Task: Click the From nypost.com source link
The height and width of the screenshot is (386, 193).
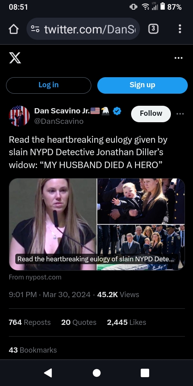Action: [x=35, y=277]
